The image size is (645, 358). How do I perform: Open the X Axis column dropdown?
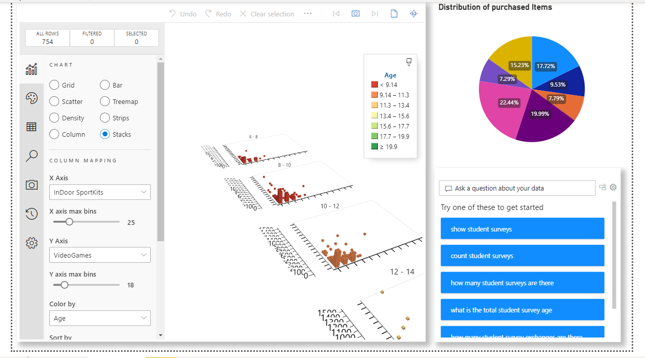tap(99, 192)
